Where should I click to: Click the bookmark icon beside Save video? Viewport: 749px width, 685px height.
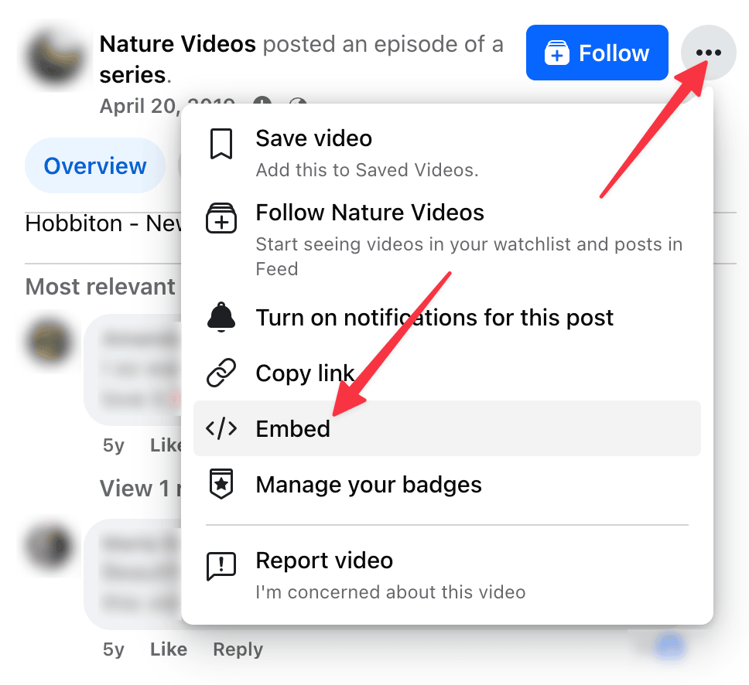pyautogui.click(x=221, y=144)
